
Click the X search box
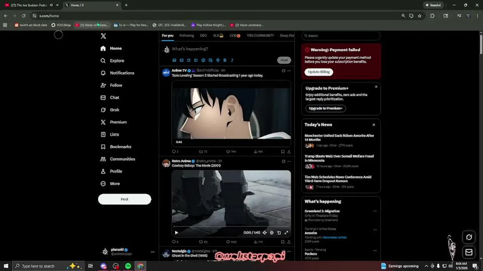(341, 36)
